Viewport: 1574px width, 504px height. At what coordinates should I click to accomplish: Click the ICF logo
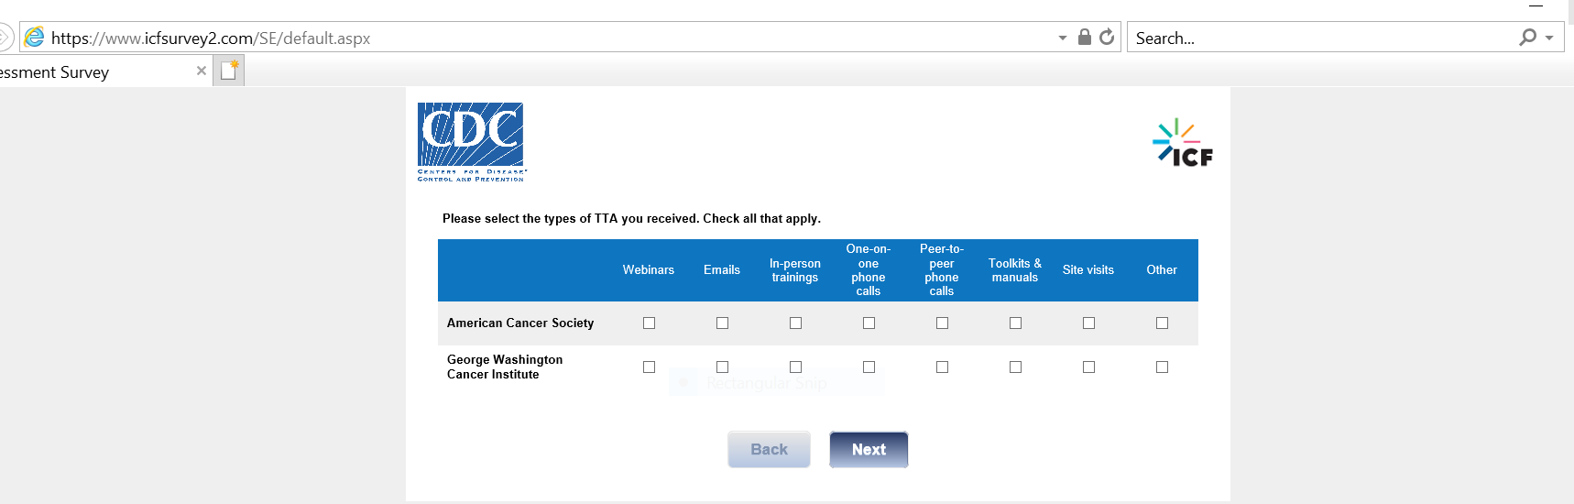tap(1183, 144)
